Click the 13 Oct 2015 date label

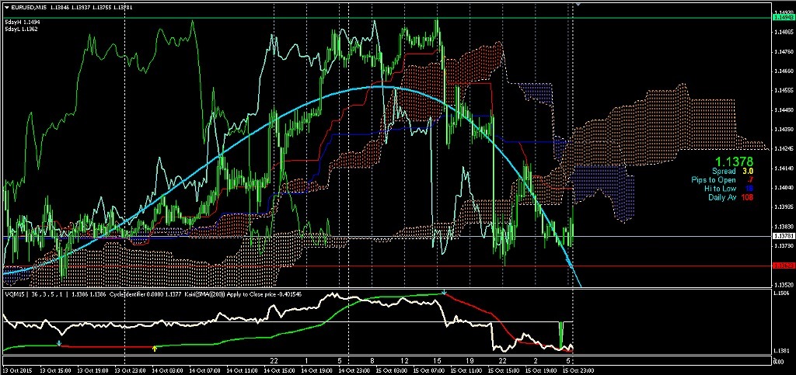coord(17,370)
